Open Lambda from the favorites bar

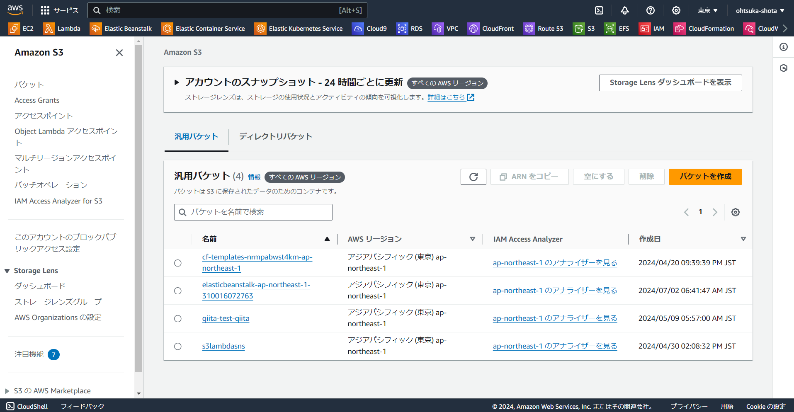point(62,29)
